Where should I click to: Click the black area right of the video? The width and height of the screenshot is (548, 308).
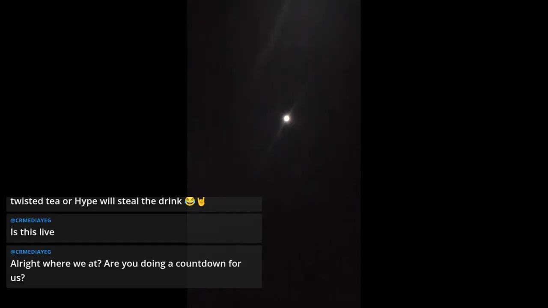click(x=454, y=154)
